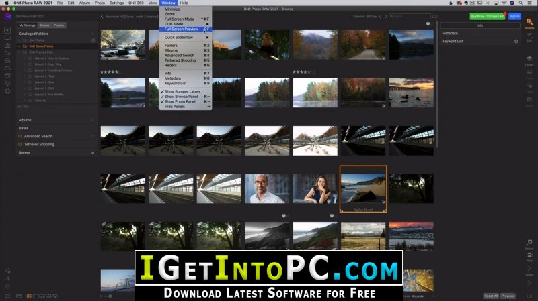This screenshot has width=538, height=301.
Task: Open the Layers module icon
Action: [529, 61]
